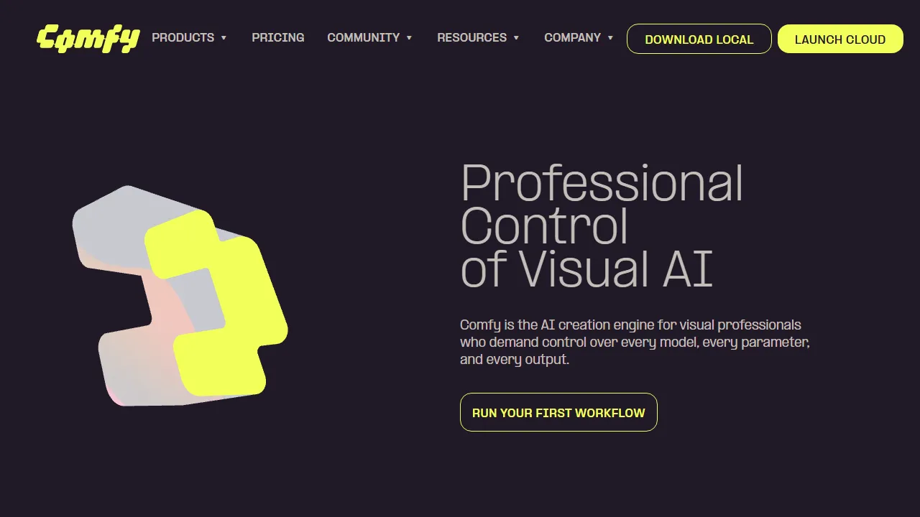Click the Comfy logo
This screenshot has height=517, width=920.
[x=88, y=39]
